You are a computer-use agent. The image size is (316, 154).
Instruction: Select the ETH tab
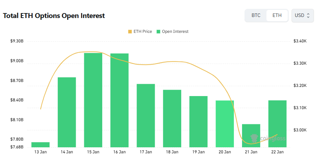[x=277, y=16]
